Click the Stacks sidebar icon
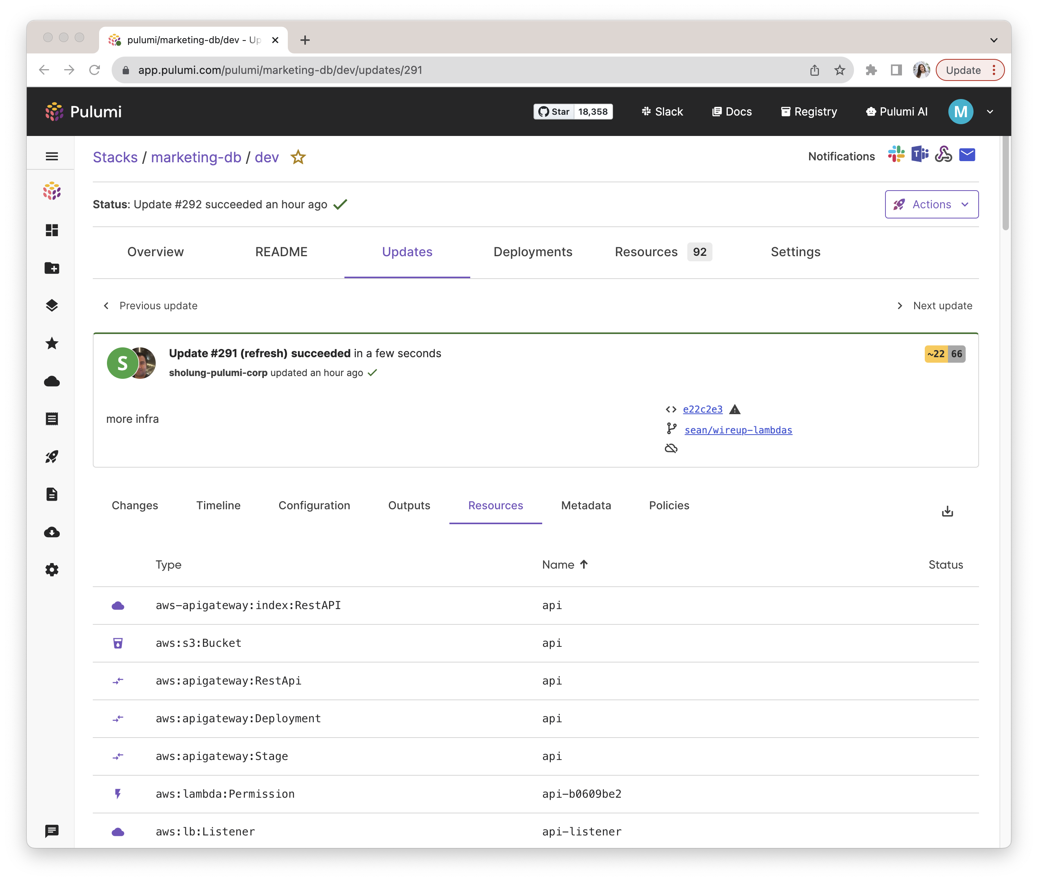The height and width of the screenshot is (881, 1038). click(52, 305)
